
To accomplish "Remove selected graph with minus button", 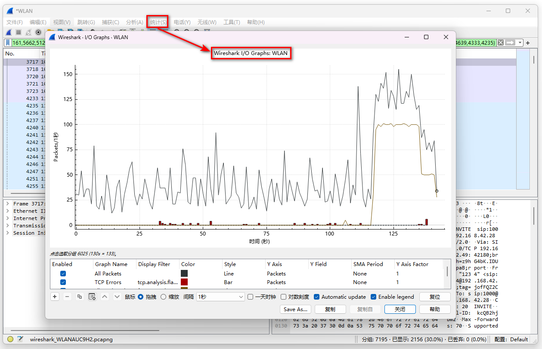I will tap(67, 297).
